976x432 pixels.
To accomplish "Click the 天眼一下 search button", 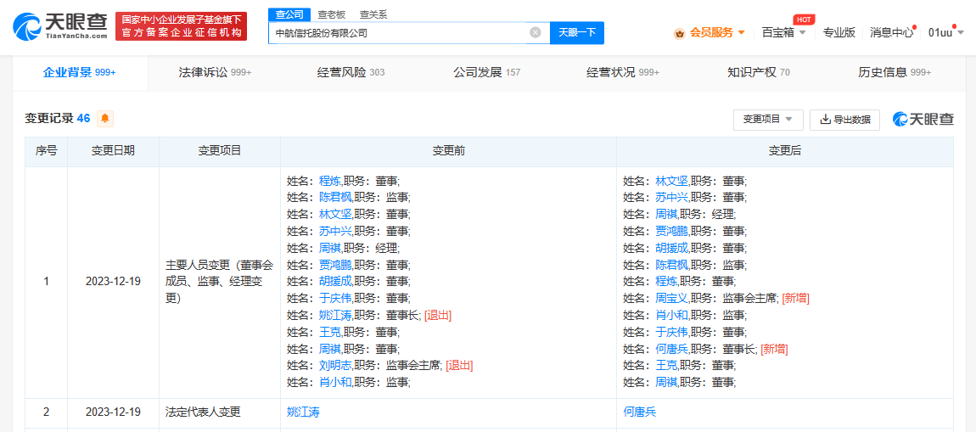I will (x=577, y=33).
